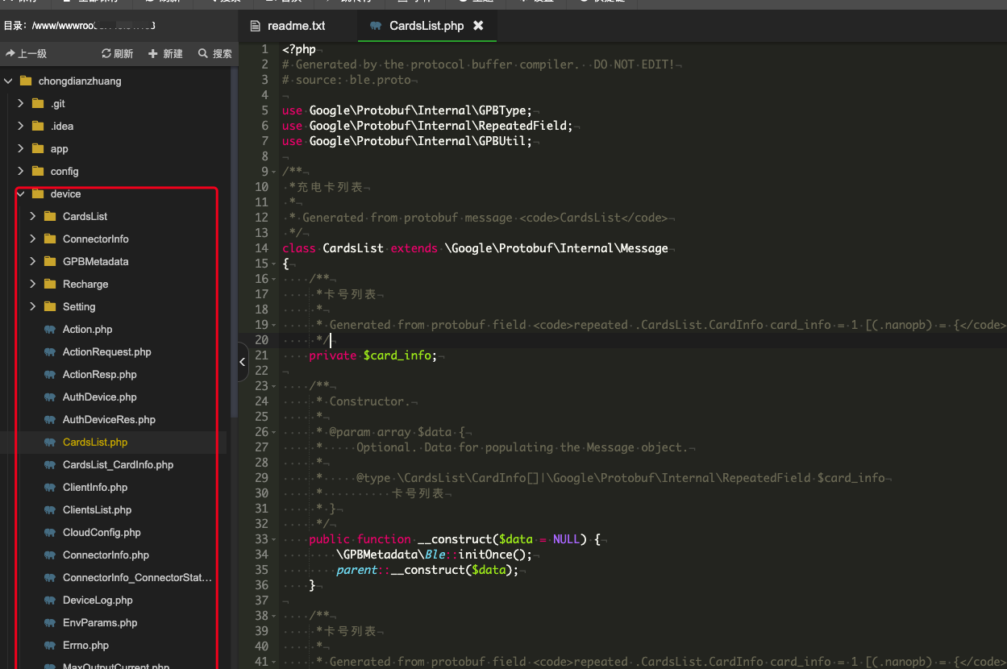
Task: Click the PHP file icon beside Action.php
Action: coord(50,330)
